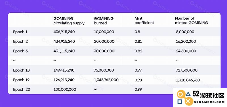Select the Epoch 20 row label
This screenshot has height=107, width=227.
pyautogui.click(x=22, y=89)
